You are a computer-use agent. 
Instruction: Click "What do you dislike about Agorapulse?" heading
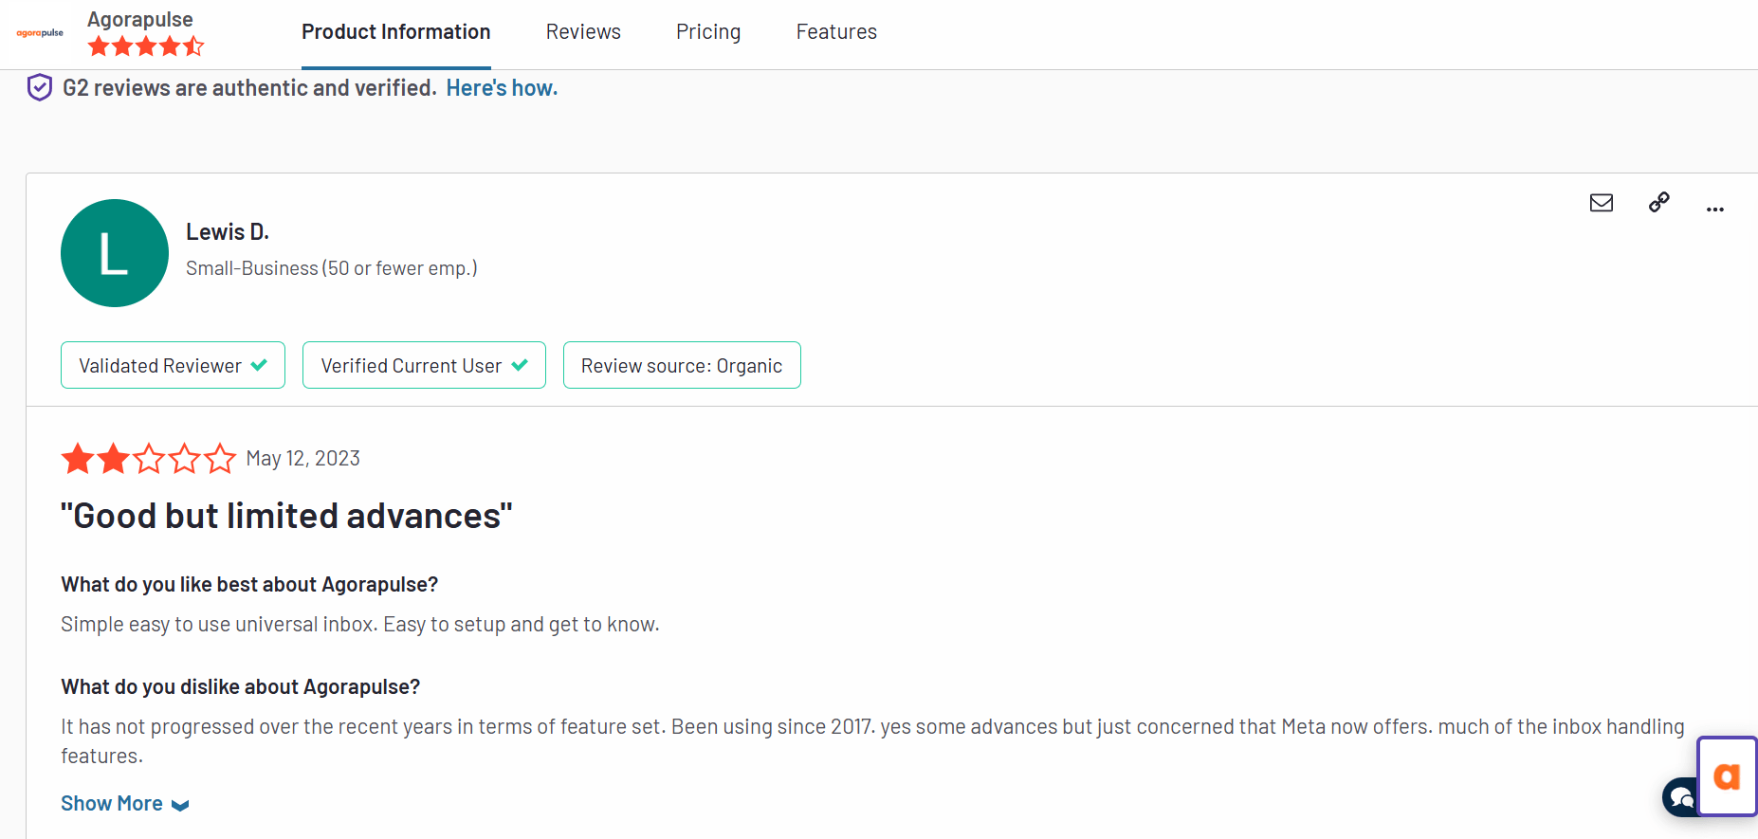tap(240, 687)
